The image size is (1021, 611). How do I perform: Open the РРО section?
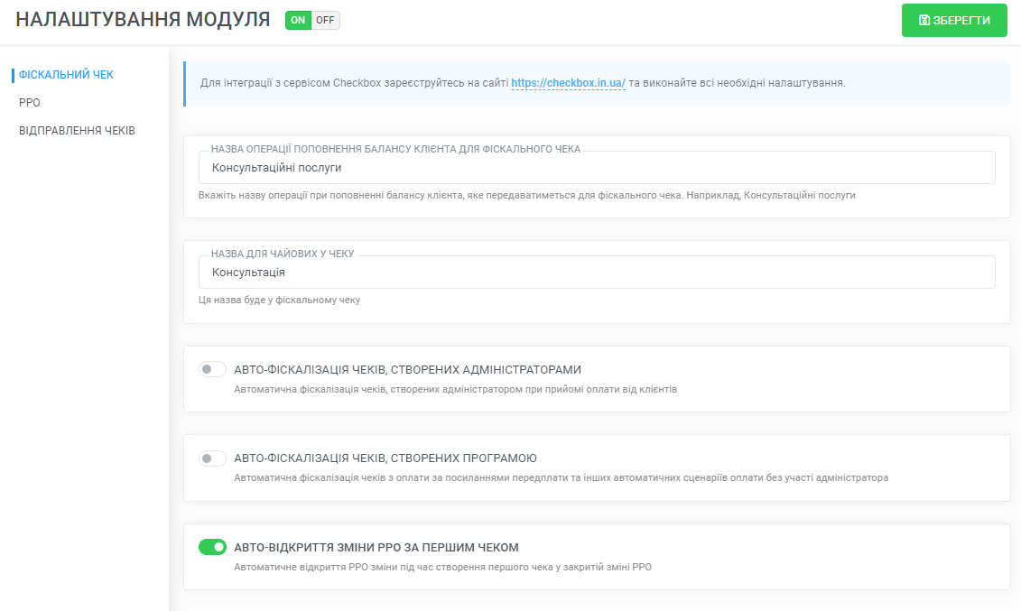point(29,103)
